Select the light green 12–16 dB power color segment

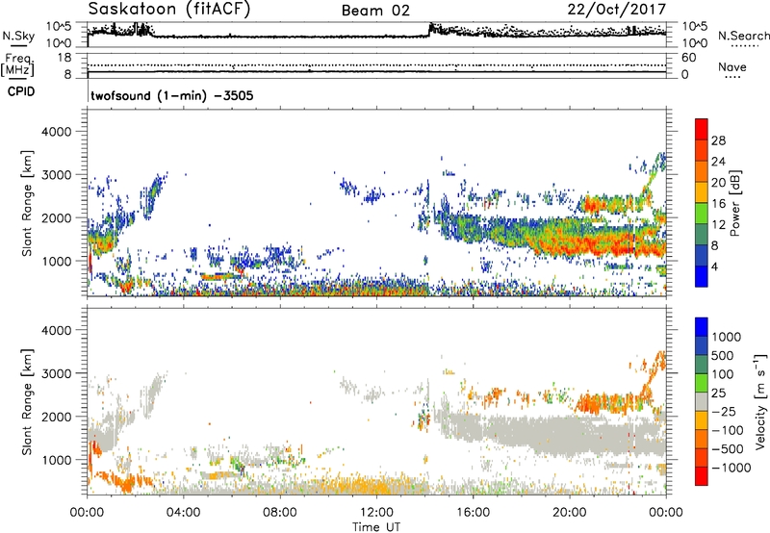click(x=702, y=213)
